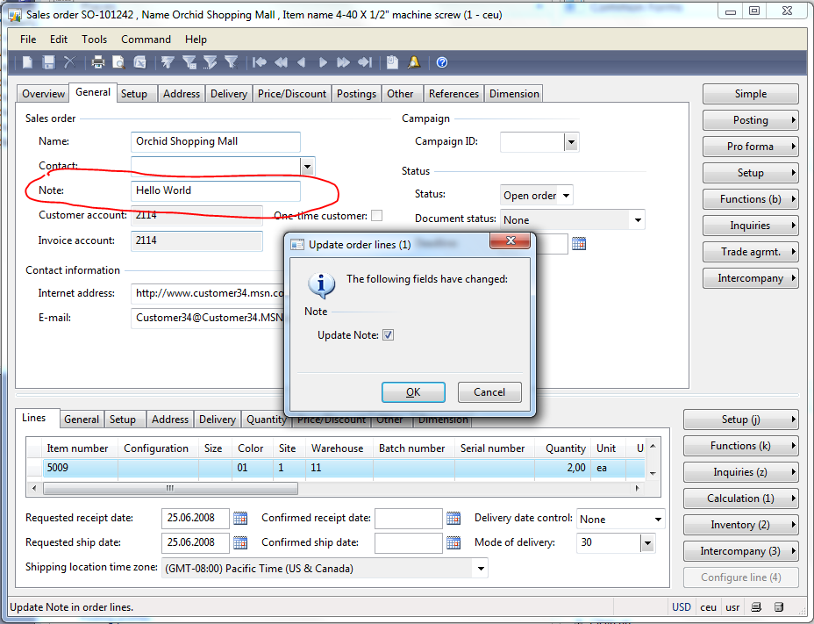Click the New record toolbar icon

(x=28, y=62)
